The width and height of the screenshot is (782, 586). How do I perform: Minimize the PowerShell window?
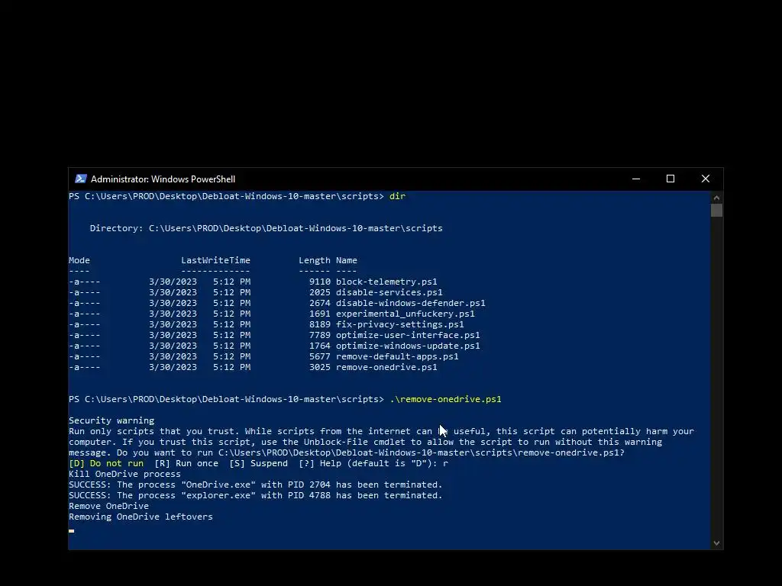(x=636, y=179)
